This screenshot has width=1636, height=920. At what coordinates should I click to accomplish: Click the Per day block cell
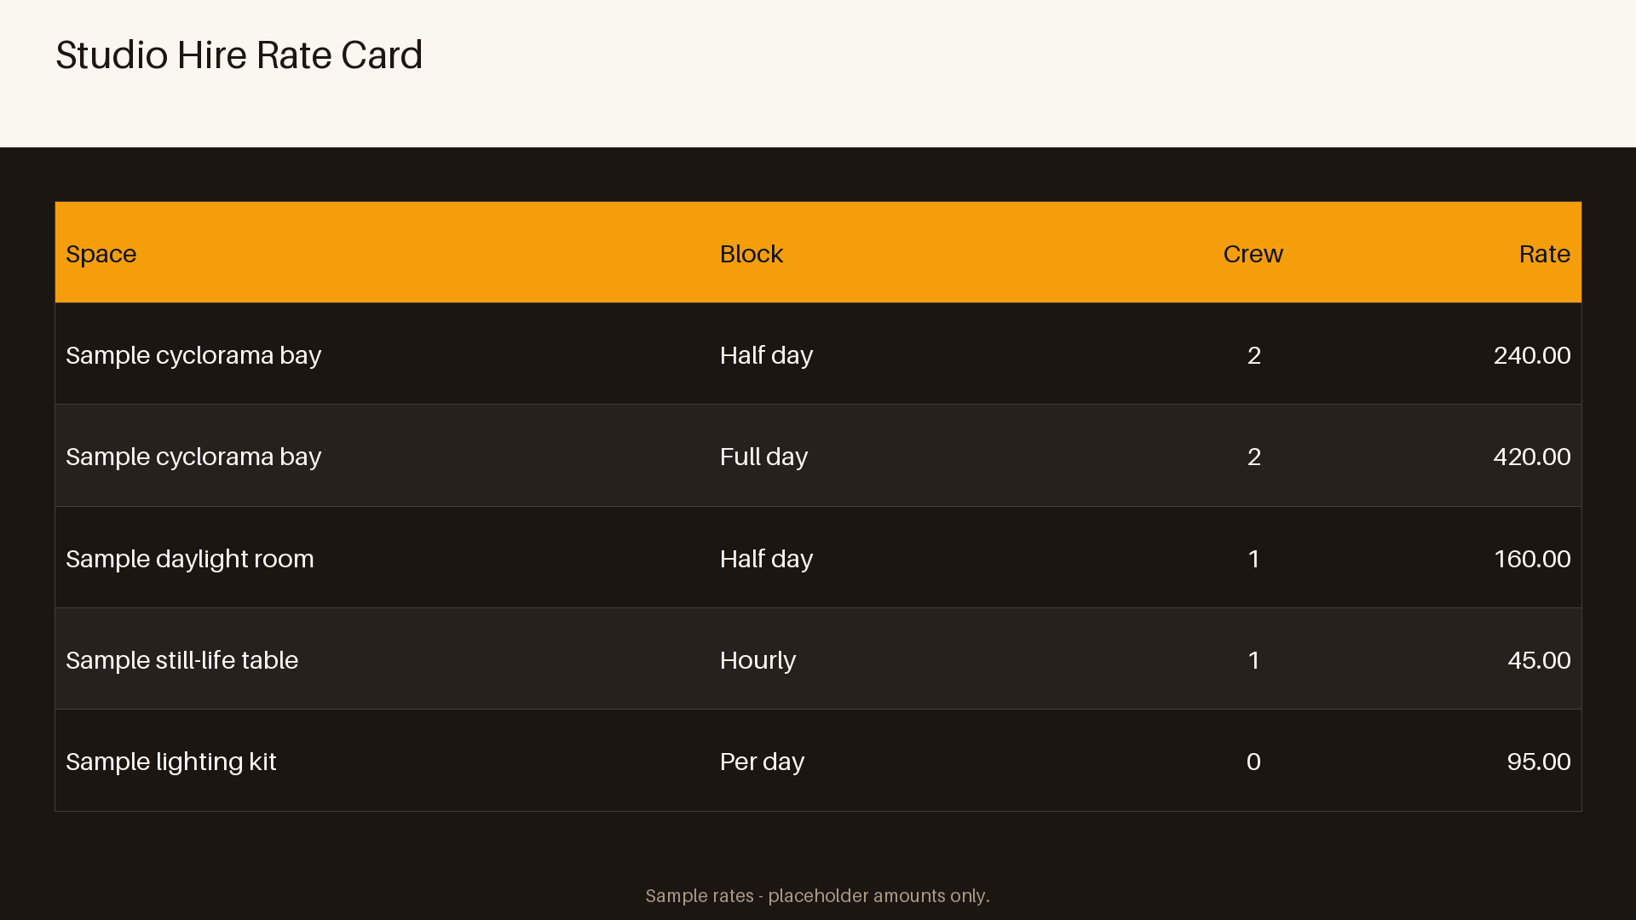762,762
